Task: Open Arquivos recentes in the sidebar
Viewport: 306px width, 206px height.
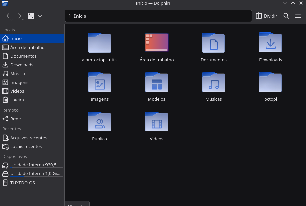Action: pos(29,138)
